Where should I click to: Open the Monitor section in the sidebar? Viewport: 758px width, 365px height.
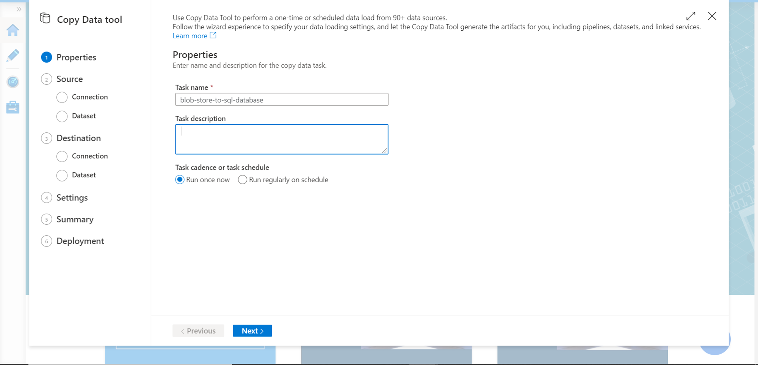pyautogui.click(x=13, y=82)
